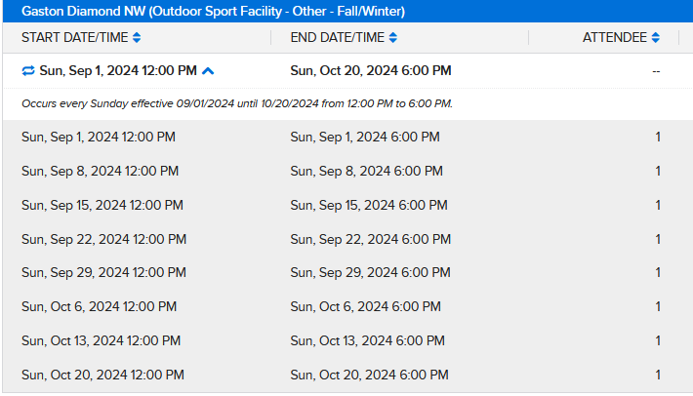Click the START DATE/TIME column header label
This screenshot has width=693, height=396.
(75, 38)
